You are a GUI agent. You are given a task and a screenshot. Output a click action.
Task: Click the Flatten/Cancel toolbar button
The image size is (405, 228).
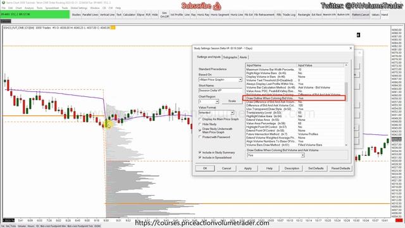click(360, 15)
